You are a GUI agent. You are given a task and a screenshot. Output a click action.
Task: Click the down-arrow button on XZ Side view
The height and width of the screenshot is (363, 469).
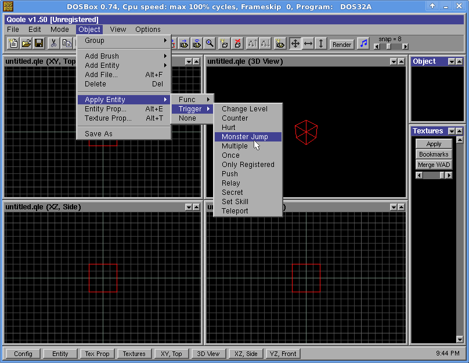click(189, 207)
